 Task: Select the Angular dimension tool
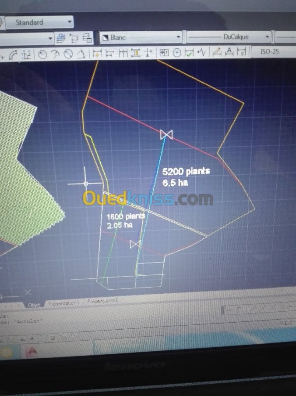[x=81, y=54]
